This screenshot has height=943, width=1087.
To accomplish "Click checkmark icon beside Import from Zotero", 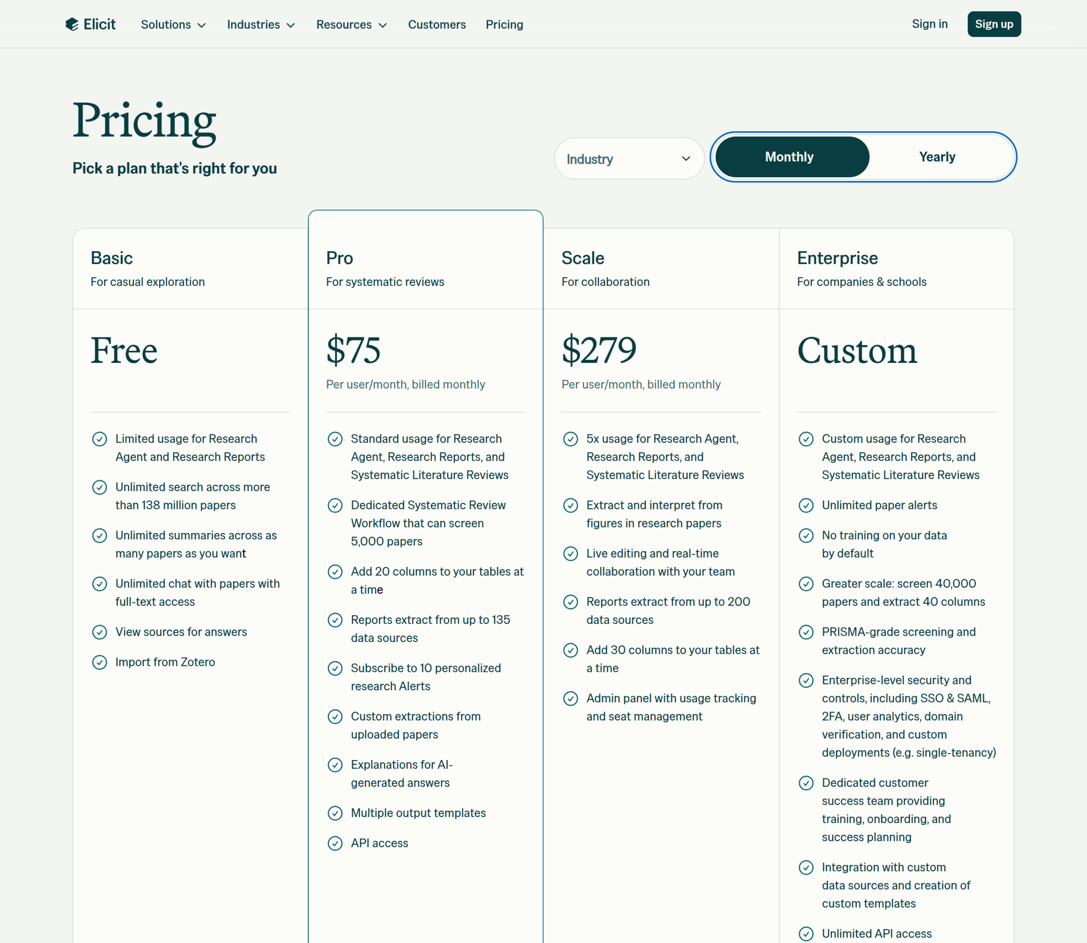I will pos(99,662).
